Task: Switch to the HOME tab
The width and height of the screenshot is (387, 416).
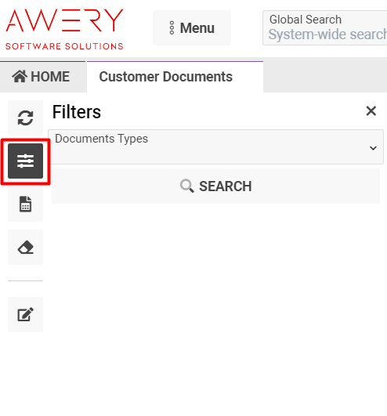Action: point(43,77)
